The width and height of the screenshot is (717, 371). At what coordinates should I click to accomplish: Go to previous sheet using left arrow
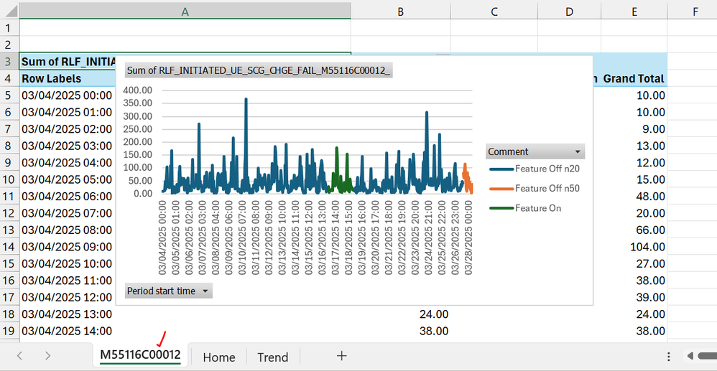[x=19, y=356]
